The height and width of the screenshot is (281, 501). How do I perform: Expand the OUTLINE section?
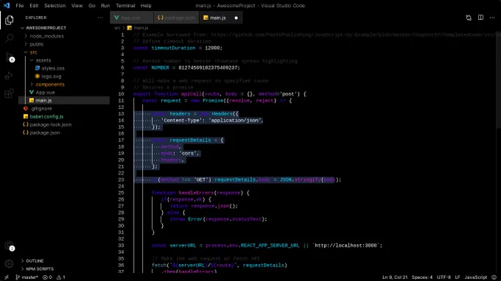pos(35,261)
